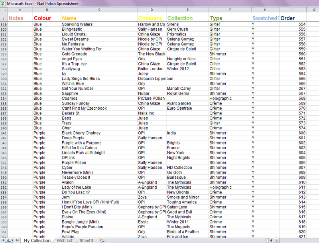Go to last sheet navigation arrow
This screenshot has width=319, height=243.
pyautogui.click(x=18, y=240)
